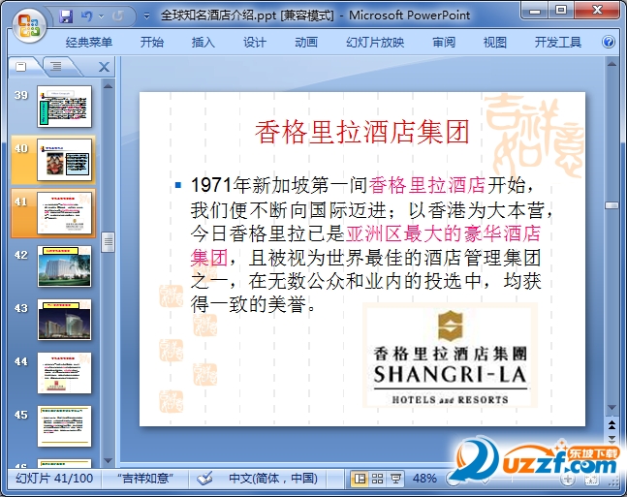Image resolution: width=627 pixels, height=497 pixels.
Task: Click main editor scroll down arrow
Action: coord(611,408)
